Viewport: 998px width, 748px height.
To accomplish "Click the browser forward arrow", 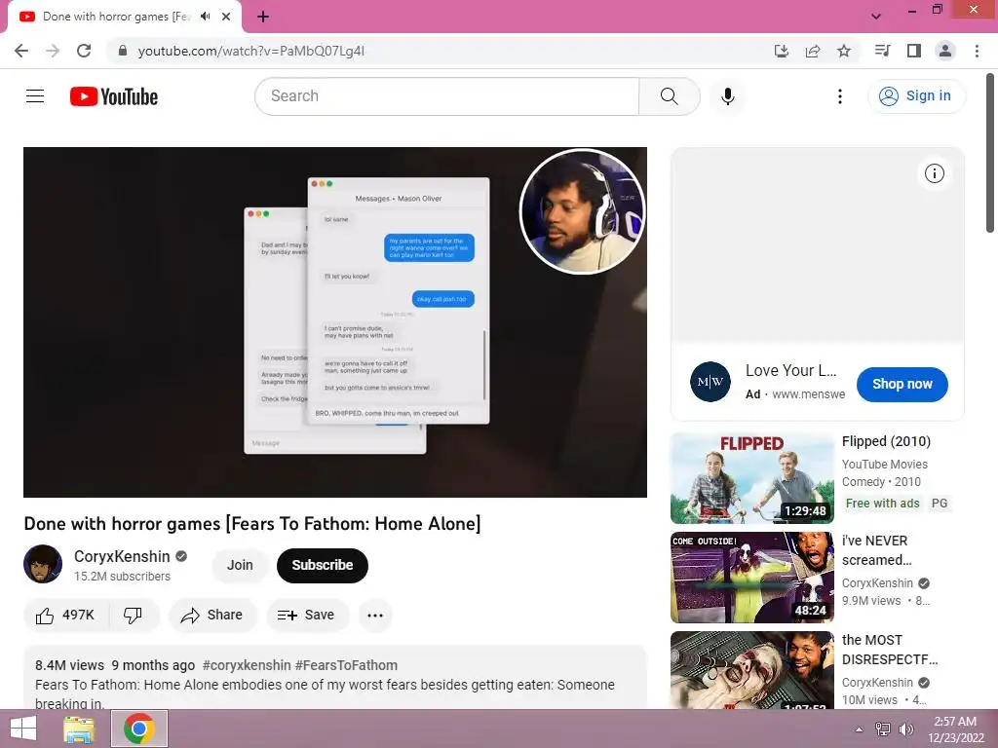I will [53, 51].
